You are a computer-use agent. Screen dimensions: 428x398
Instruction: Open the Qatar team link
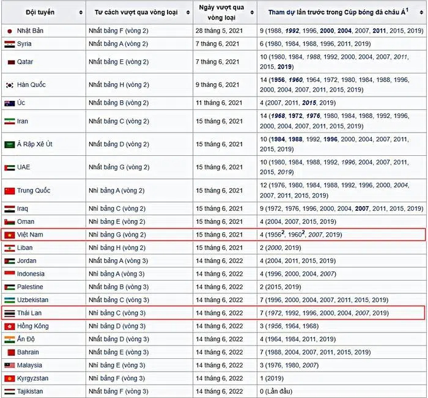point(25,62)
